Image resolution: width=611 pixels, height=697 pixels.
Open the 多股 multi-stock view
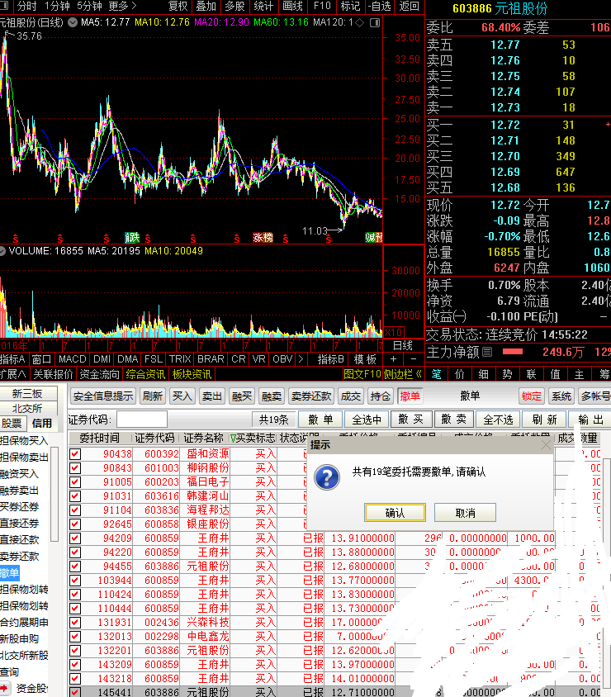(235, 7)
